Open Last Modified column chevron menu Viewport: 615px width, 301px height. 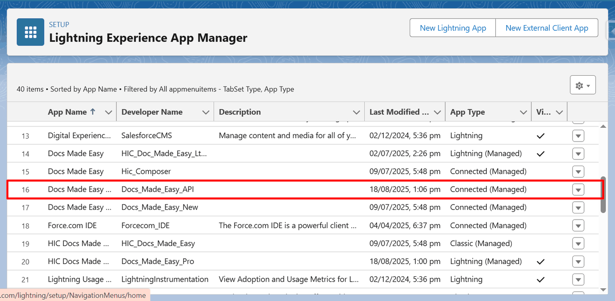pyautogui.click(x=437, y=113)
